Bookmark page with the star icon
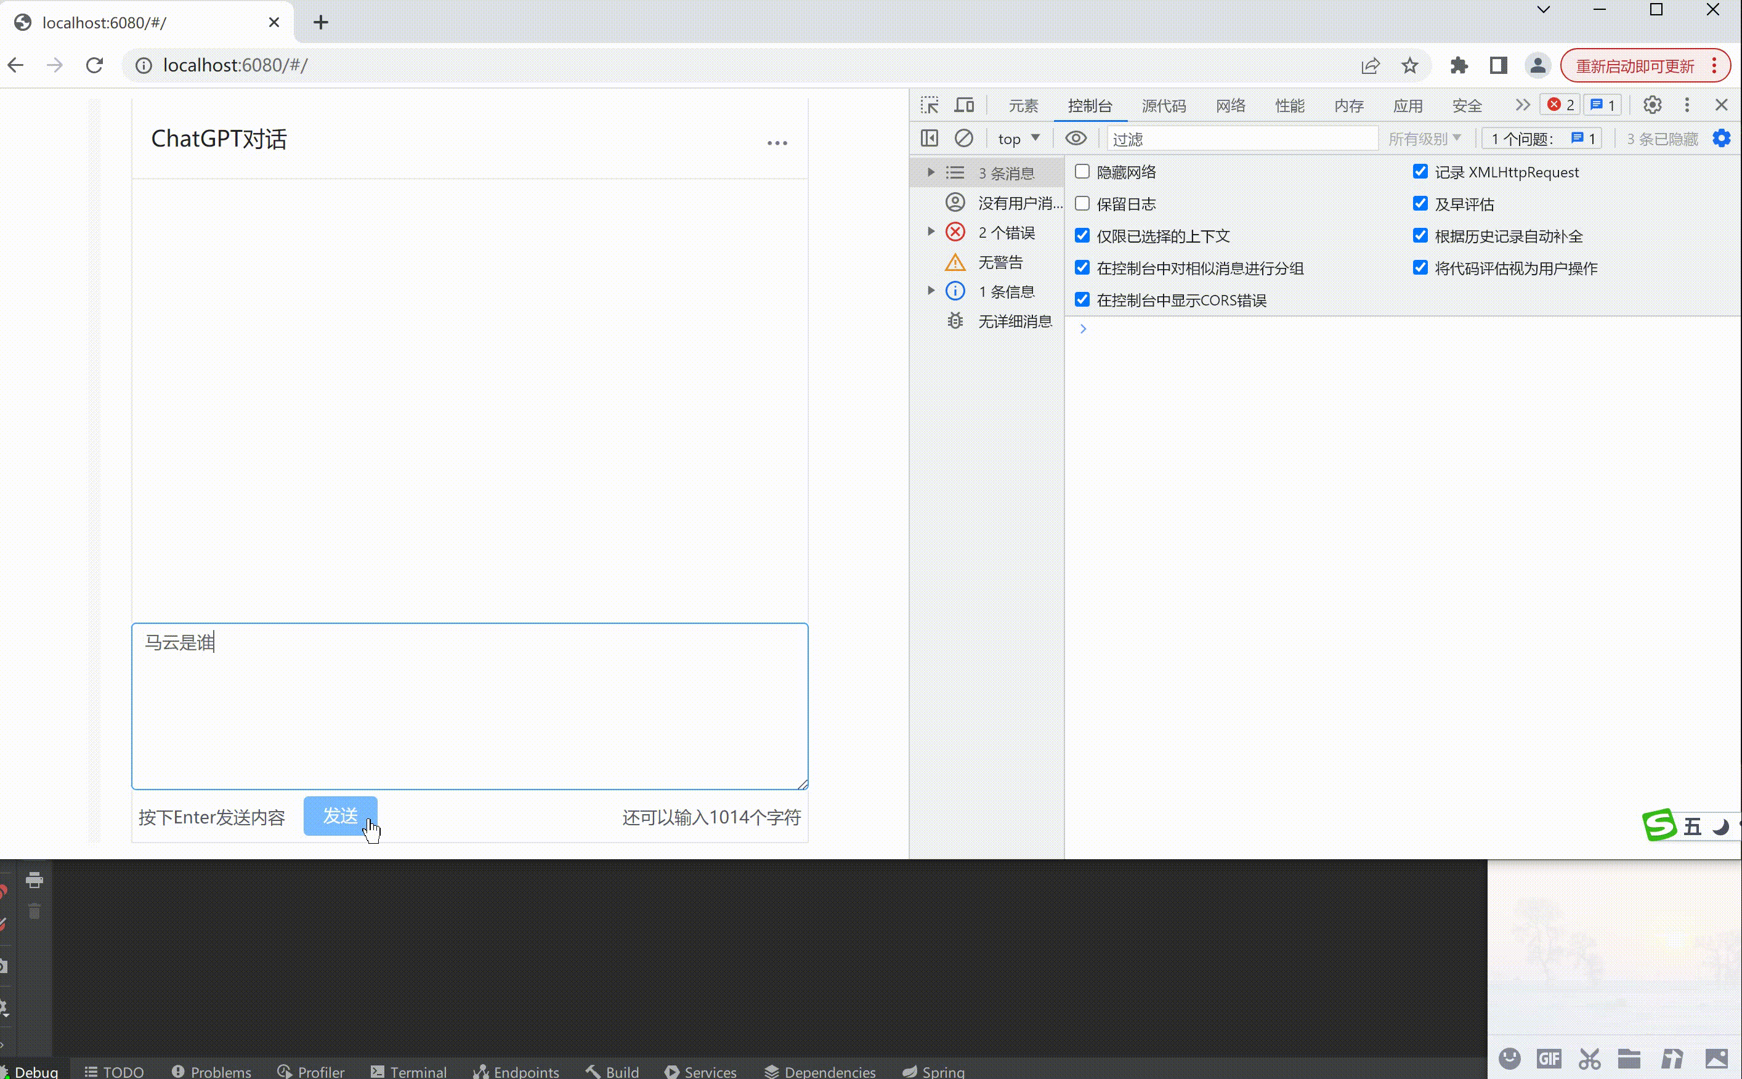This screenshot has height=1079, width=1742. click(1409, 66)
